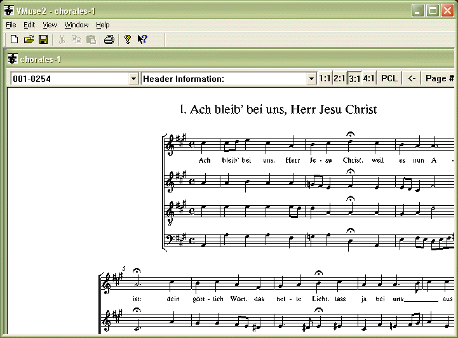Open About via yellow question mark

(127, 39)
